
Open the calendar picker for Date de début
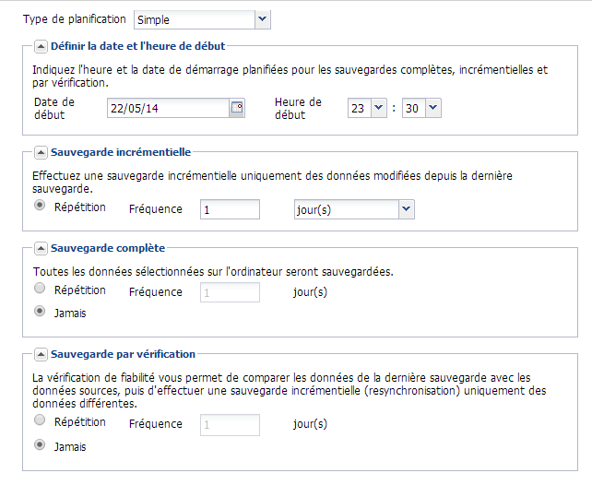[237, 108]
